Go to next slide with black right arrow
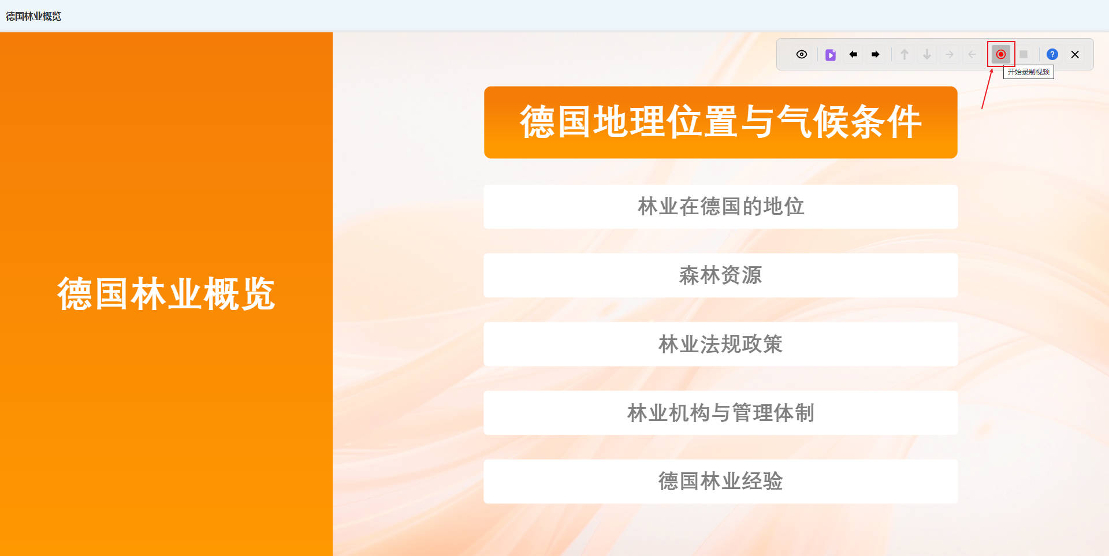The width and height of the screenshot is (1109, 556). point(876,54)
